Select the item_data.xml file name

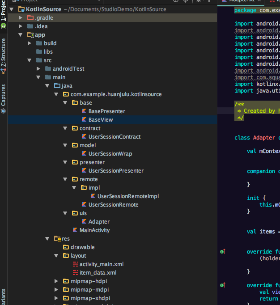[98, 273]
